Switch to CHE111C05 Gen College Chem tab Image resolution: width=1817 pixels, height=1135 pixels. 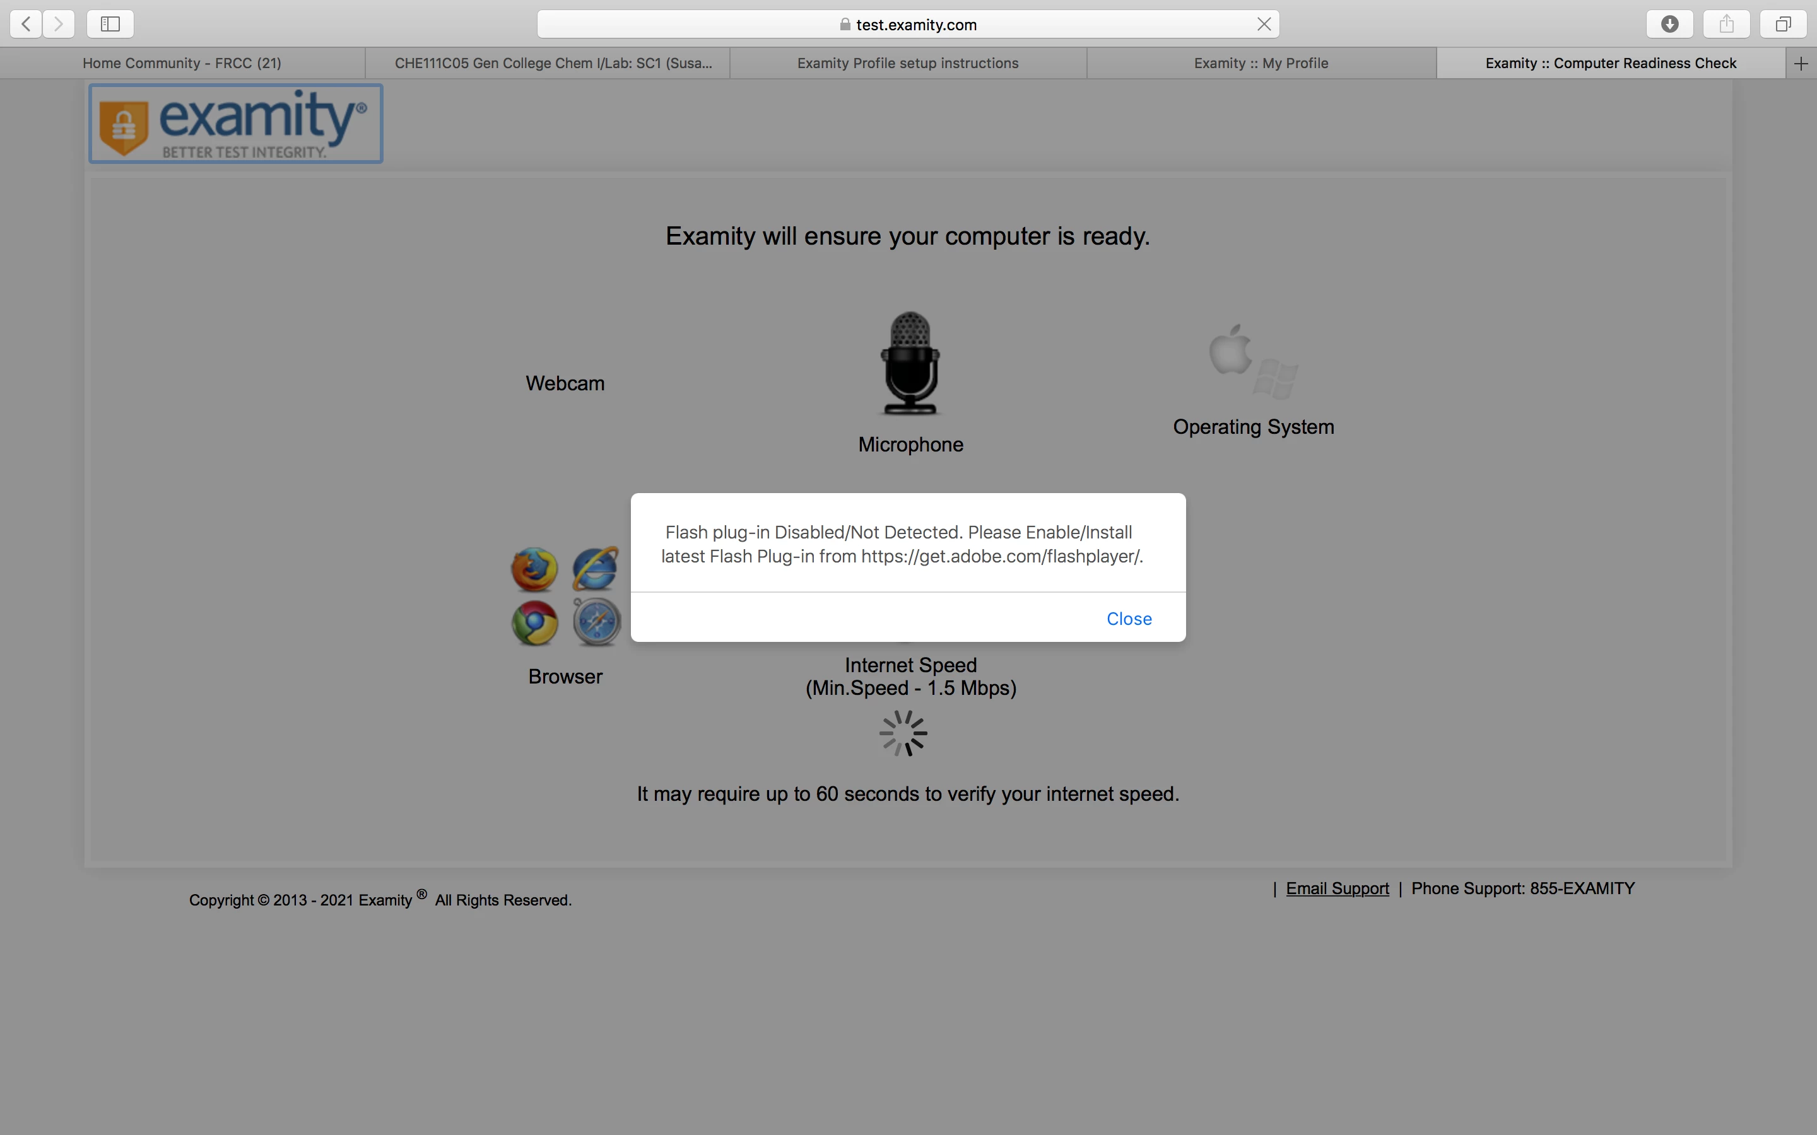coord(553,64)
